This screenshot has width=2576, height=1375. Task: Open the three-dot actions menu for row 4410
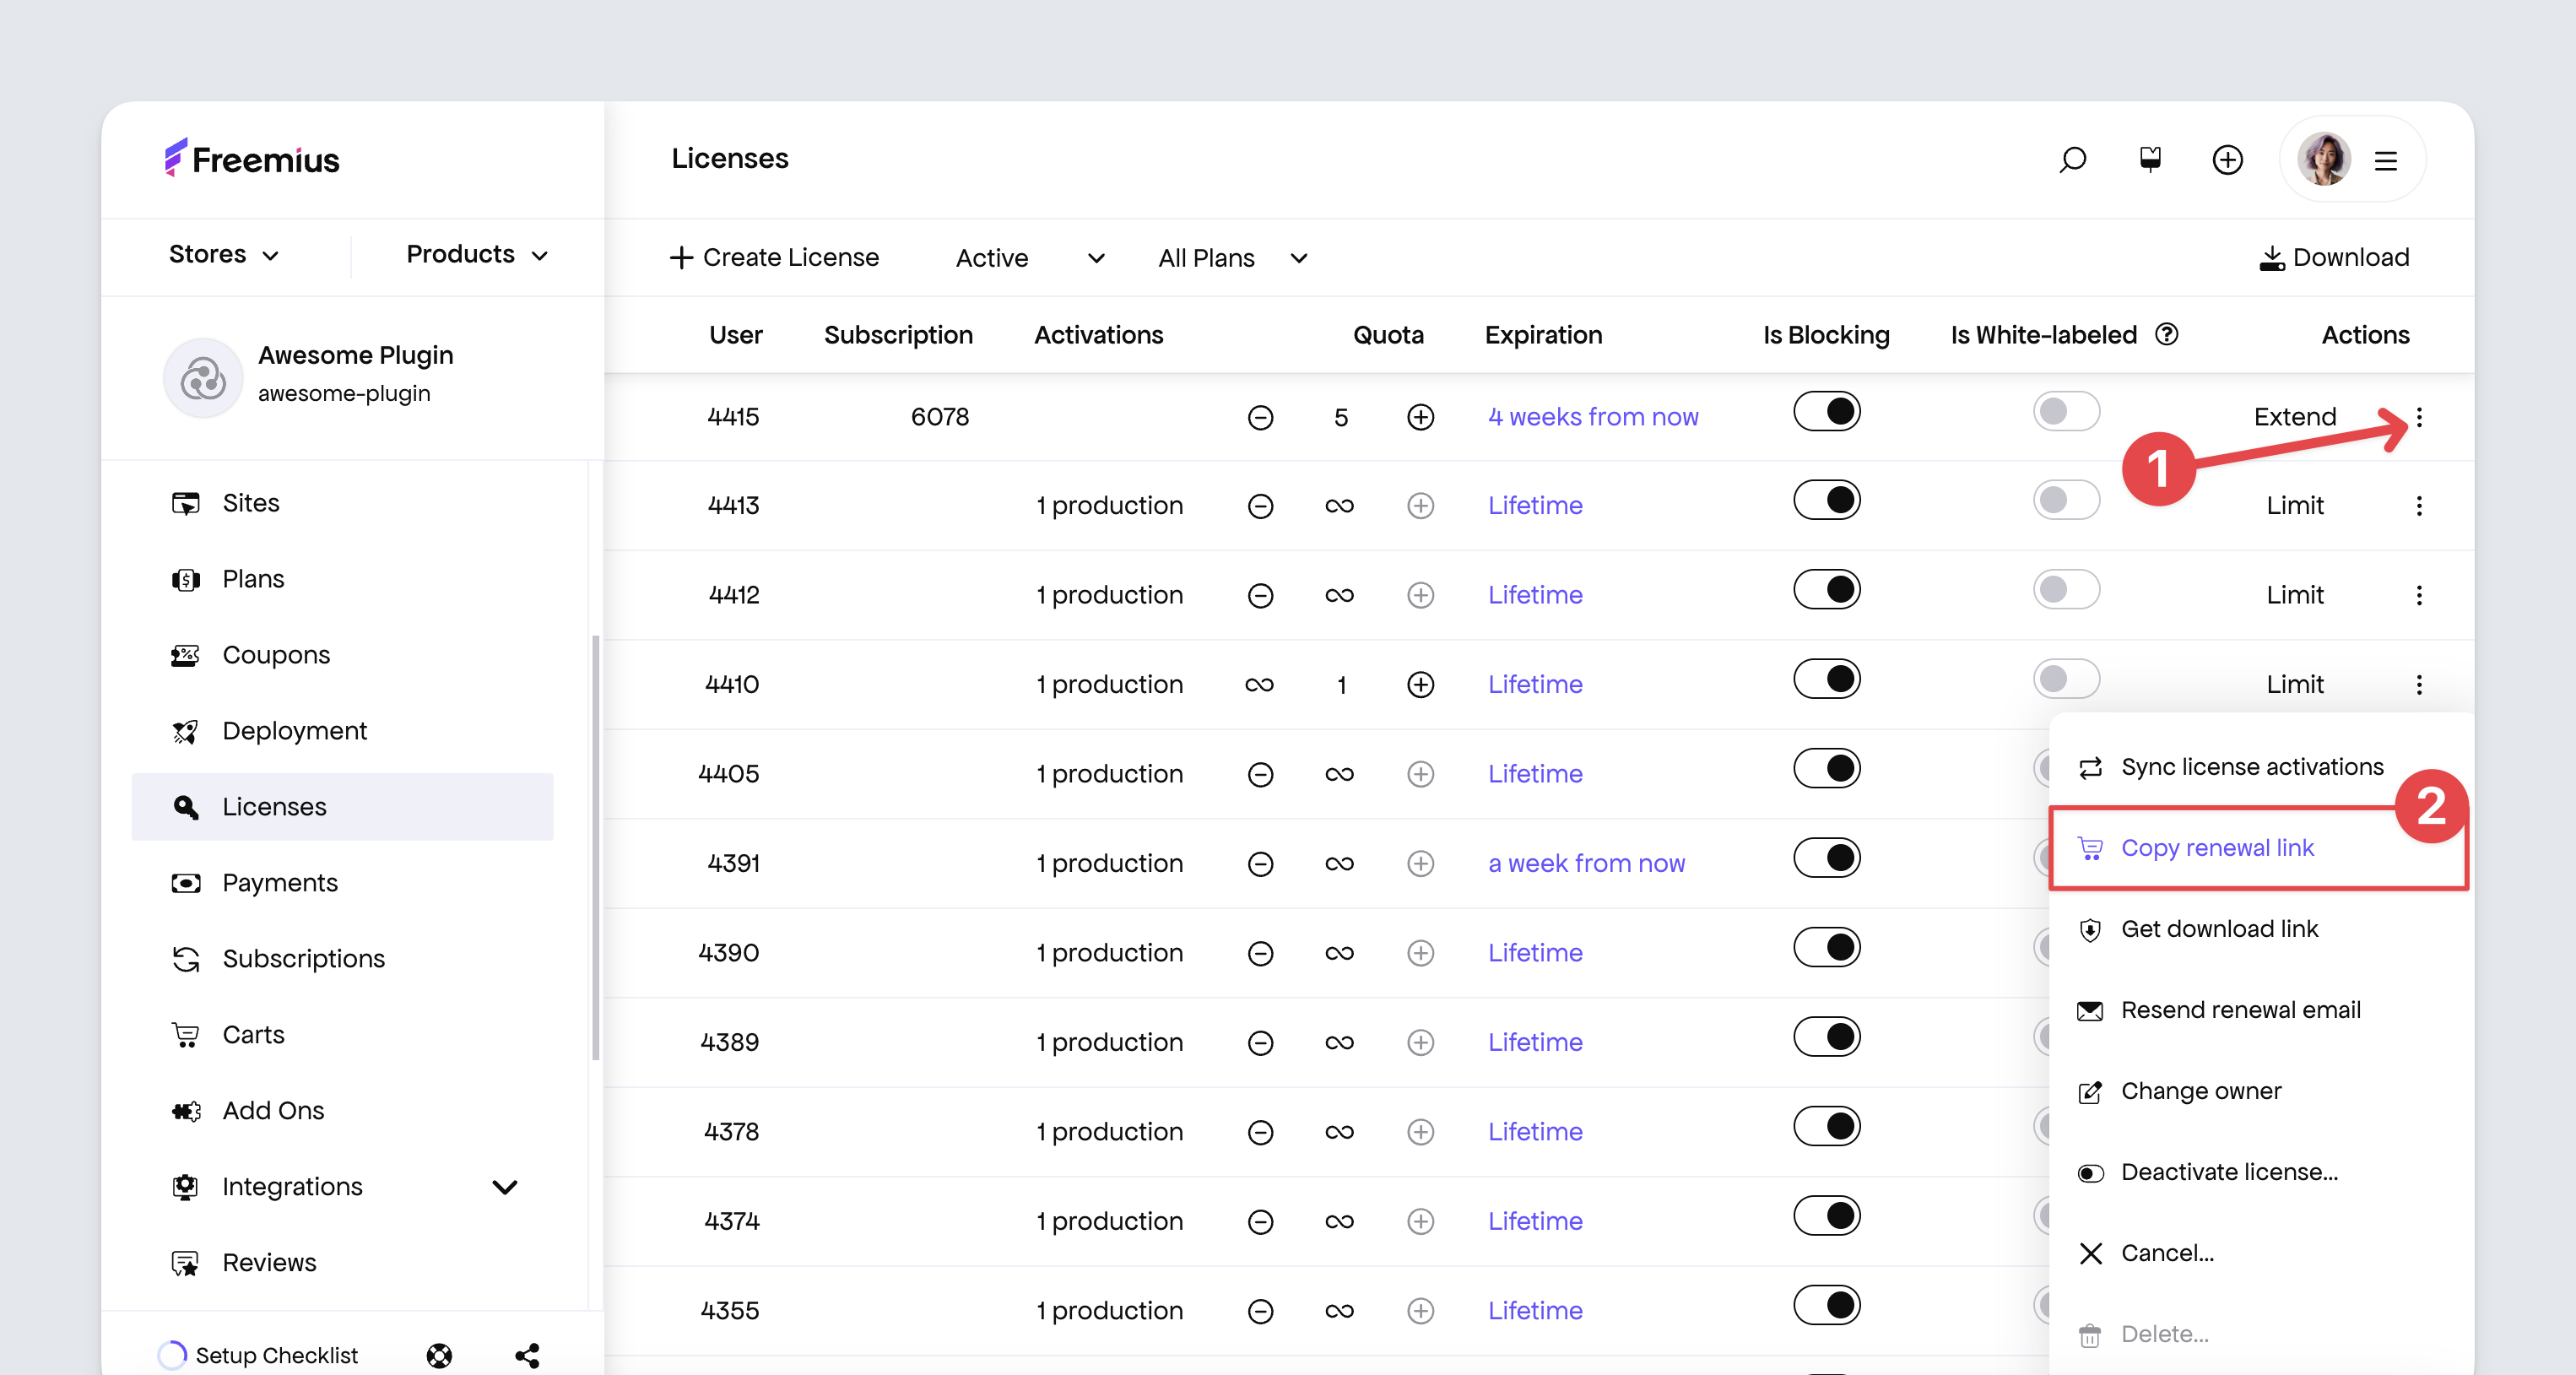[2419, 684]
